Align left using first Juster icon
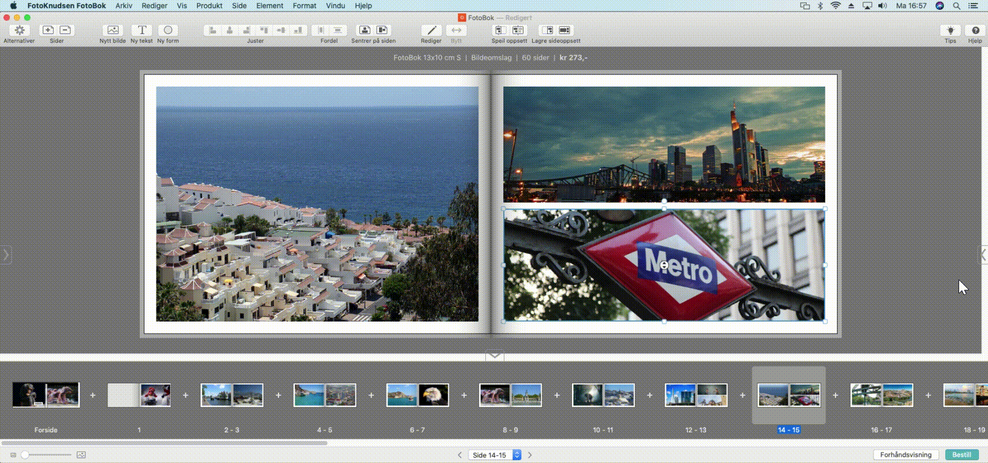988x463 pixels. 213,30
